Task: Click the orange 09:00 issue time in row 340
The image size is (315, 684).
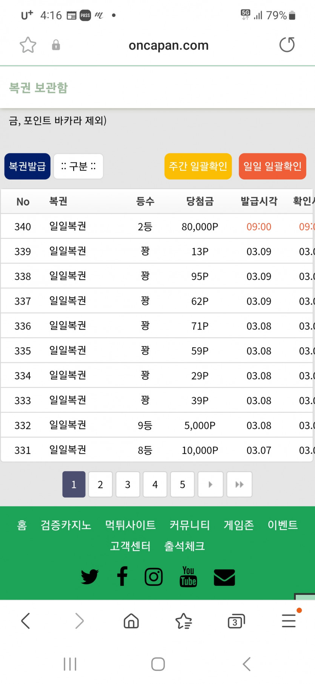Action: (259, 227)
